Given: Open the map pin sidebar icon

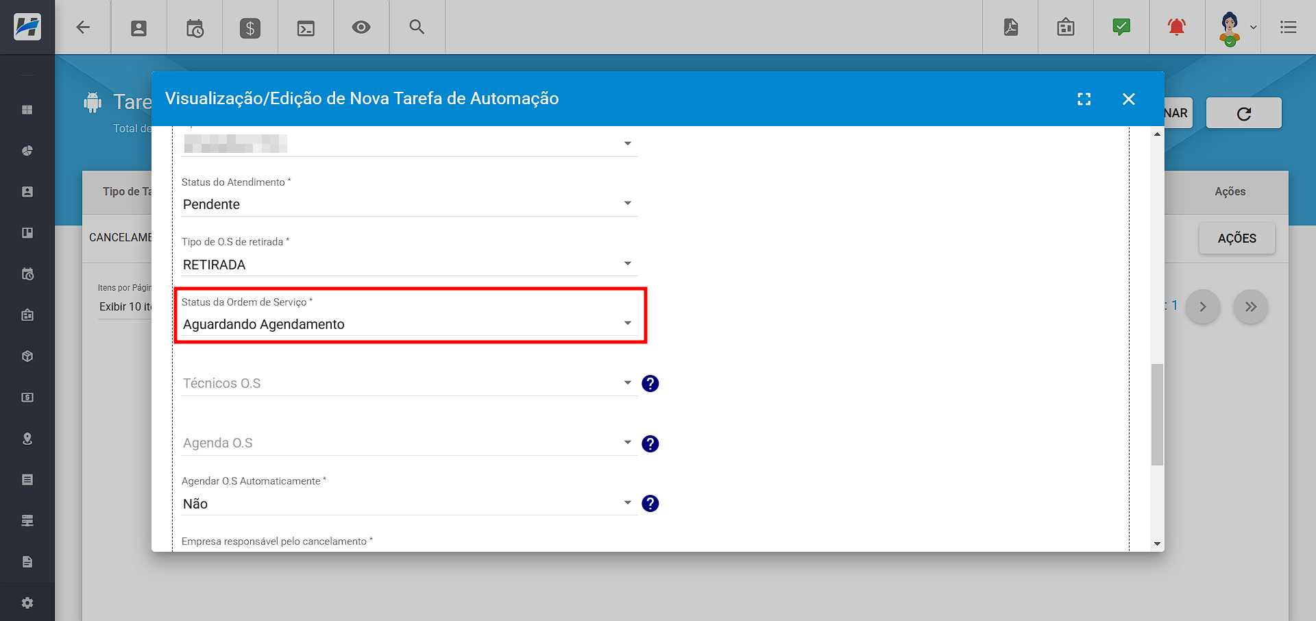Looking at the screenshot, I should 27,439.
